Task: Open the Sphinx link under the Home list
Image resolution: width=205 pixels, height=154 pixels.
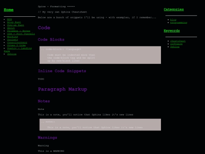Action: point(12,54)
